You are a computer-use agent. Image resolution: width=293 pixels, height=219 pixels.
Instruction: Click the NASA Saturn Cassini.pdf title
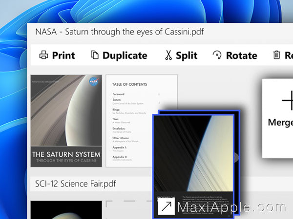pyautogui.click(x=120, y=32)
